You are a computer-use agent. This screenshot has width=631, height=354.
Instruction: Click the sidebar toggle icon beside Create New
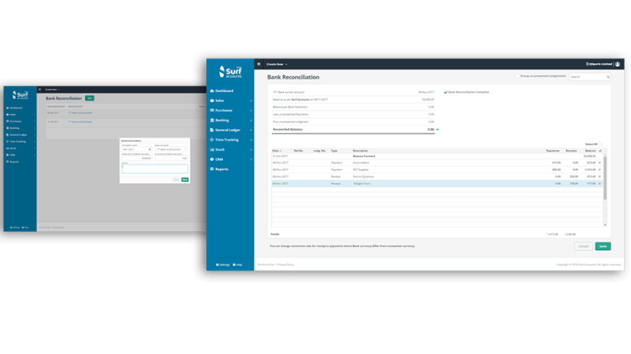click(x=259, y=64)
